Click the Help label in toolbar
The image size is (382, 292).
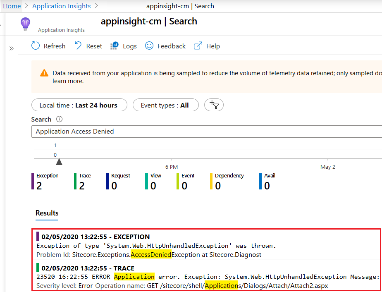pyautogui.click(x=213, y=46)
